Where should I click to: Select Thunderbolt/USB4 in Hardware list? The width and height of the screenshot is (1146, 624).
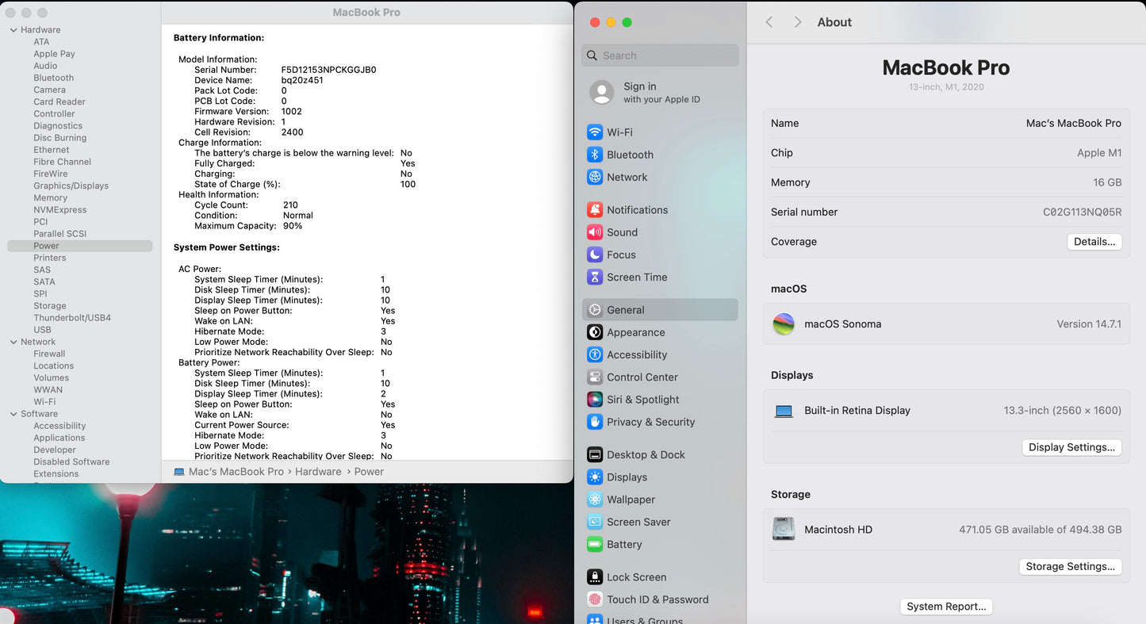(72, 318)
